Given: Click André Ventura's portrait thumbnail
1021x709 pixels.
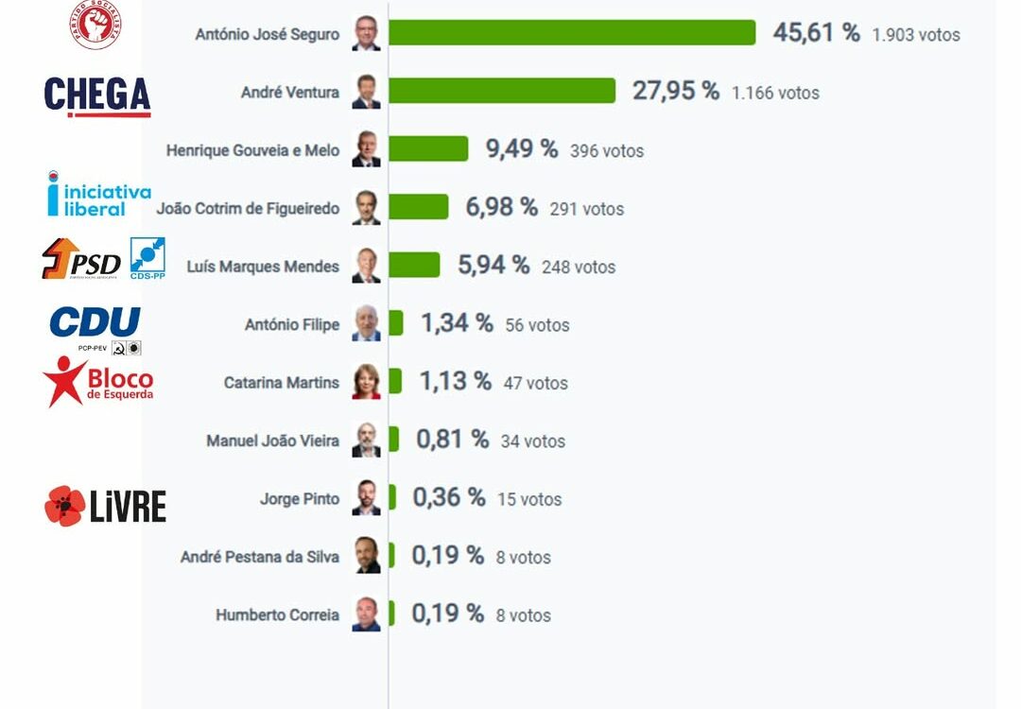Looking at the screenshot, I should 366,93.
